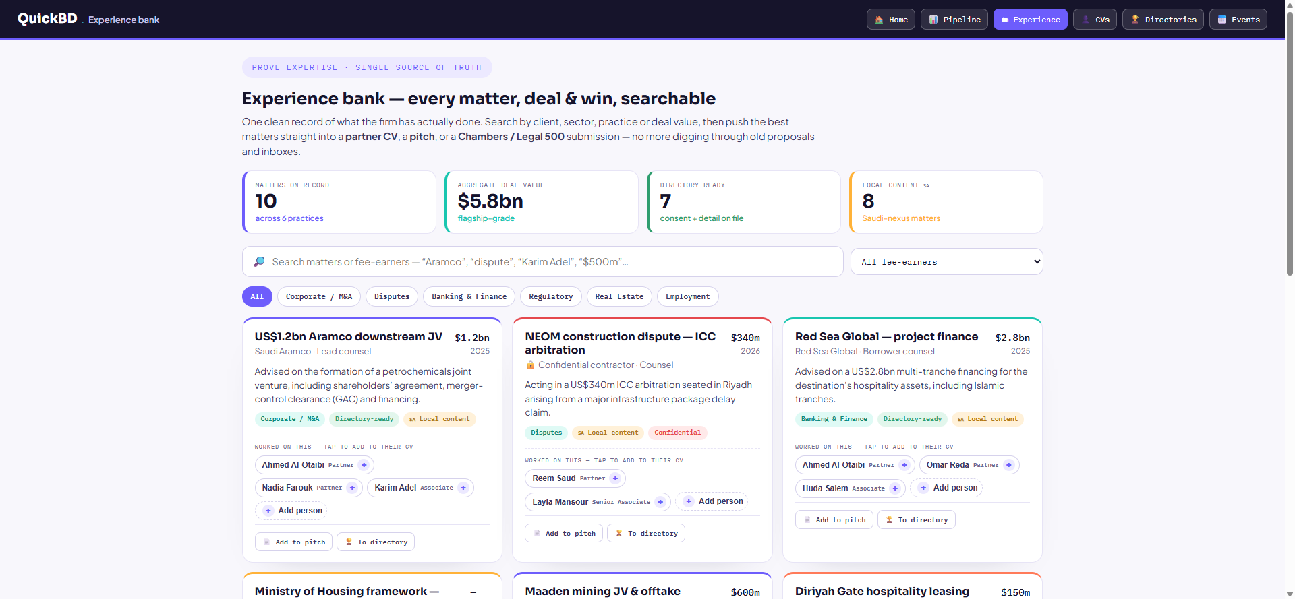Screen dimensions: 1295x599
Task: Filter matters by Real Estate
Action: click(619, 296)
